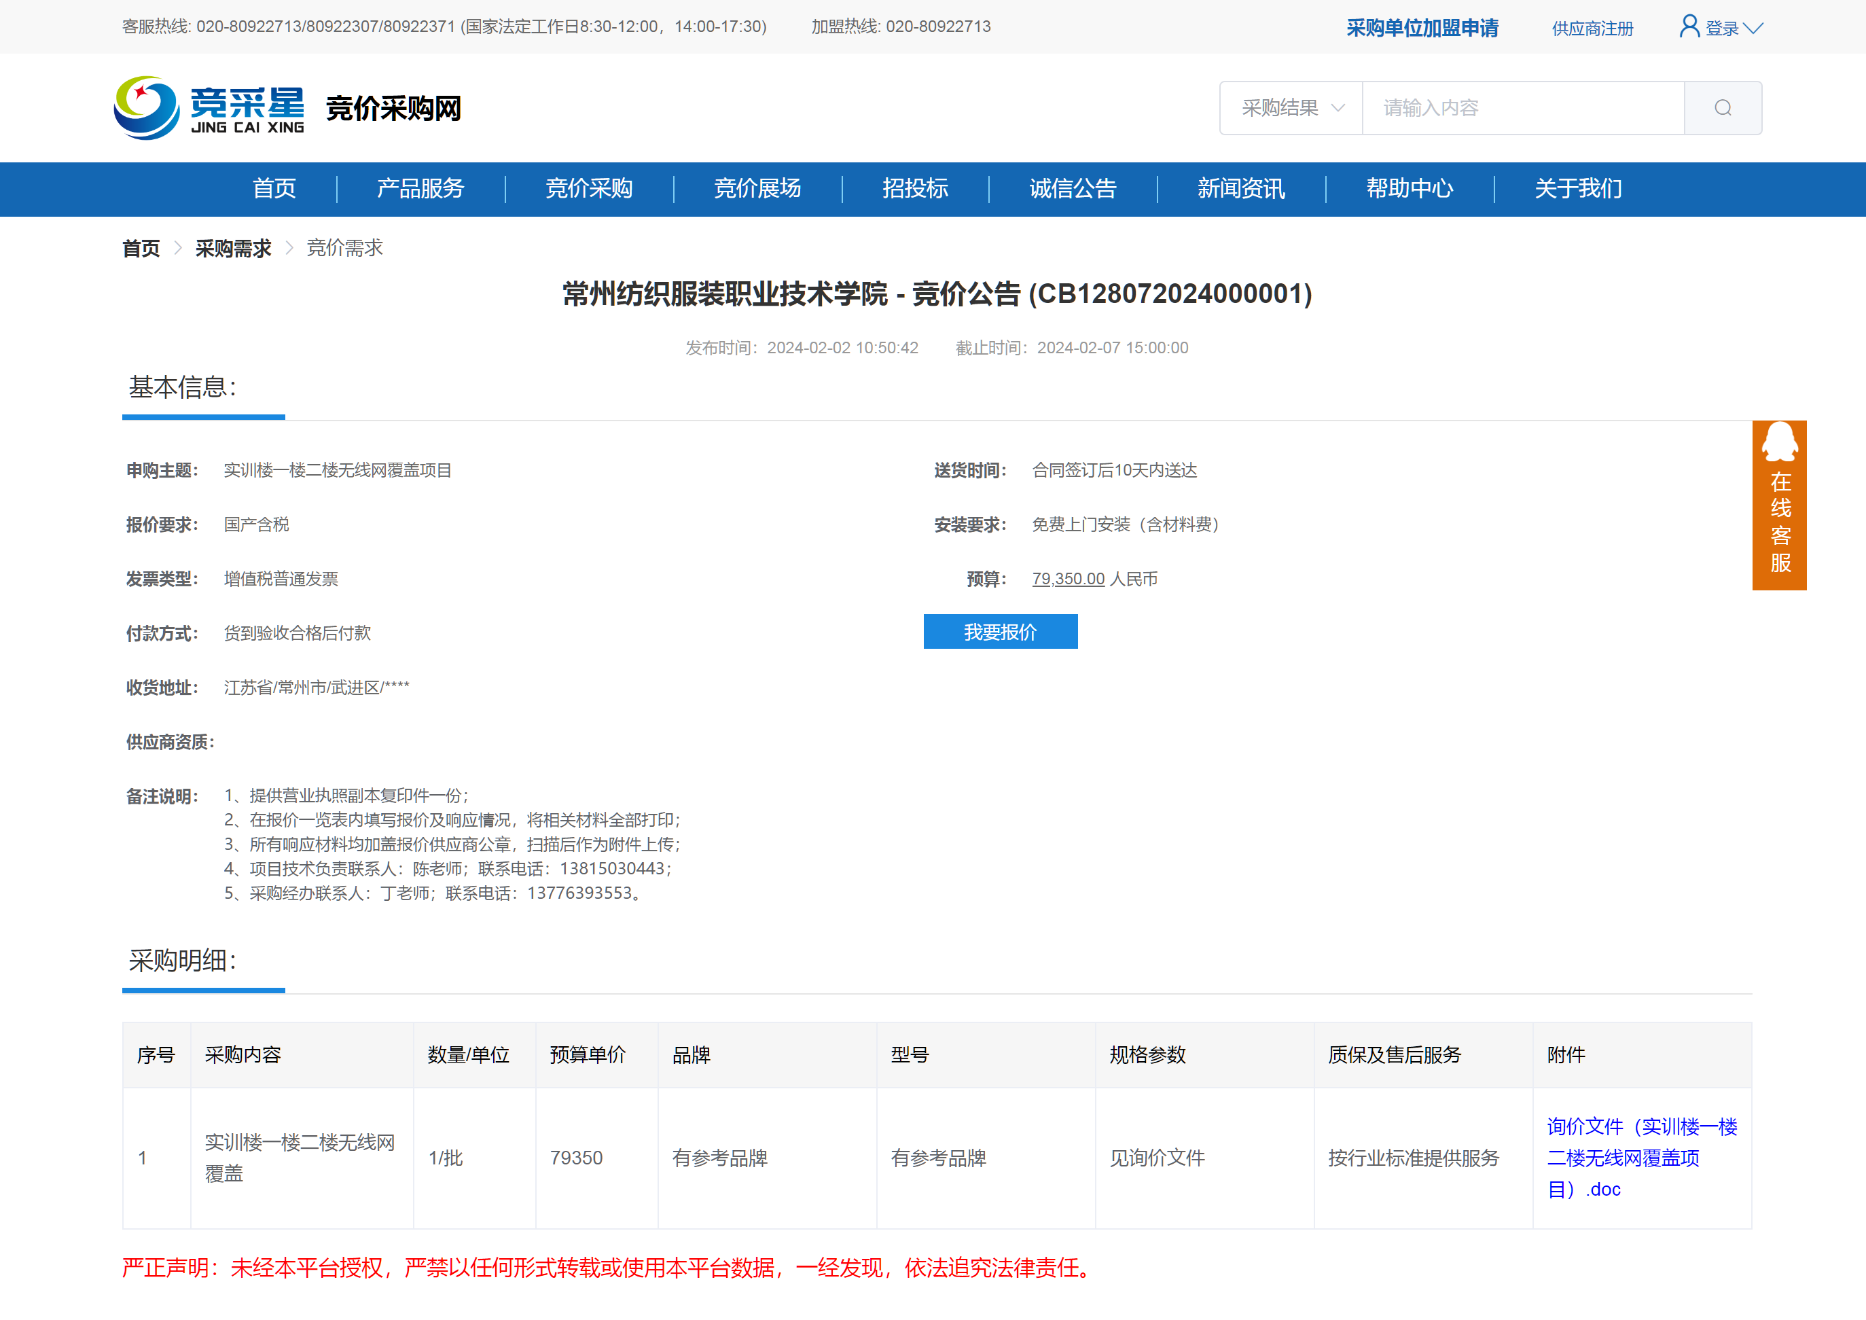This screenshot has height=1320, width=1866.
Task: Open the 采购单位加盟申请 link
Action: (x=1422, y=29)
